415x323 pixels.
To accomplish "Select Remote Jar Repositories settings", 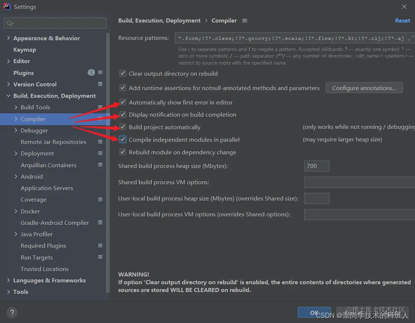I will [x=54, y=142].
